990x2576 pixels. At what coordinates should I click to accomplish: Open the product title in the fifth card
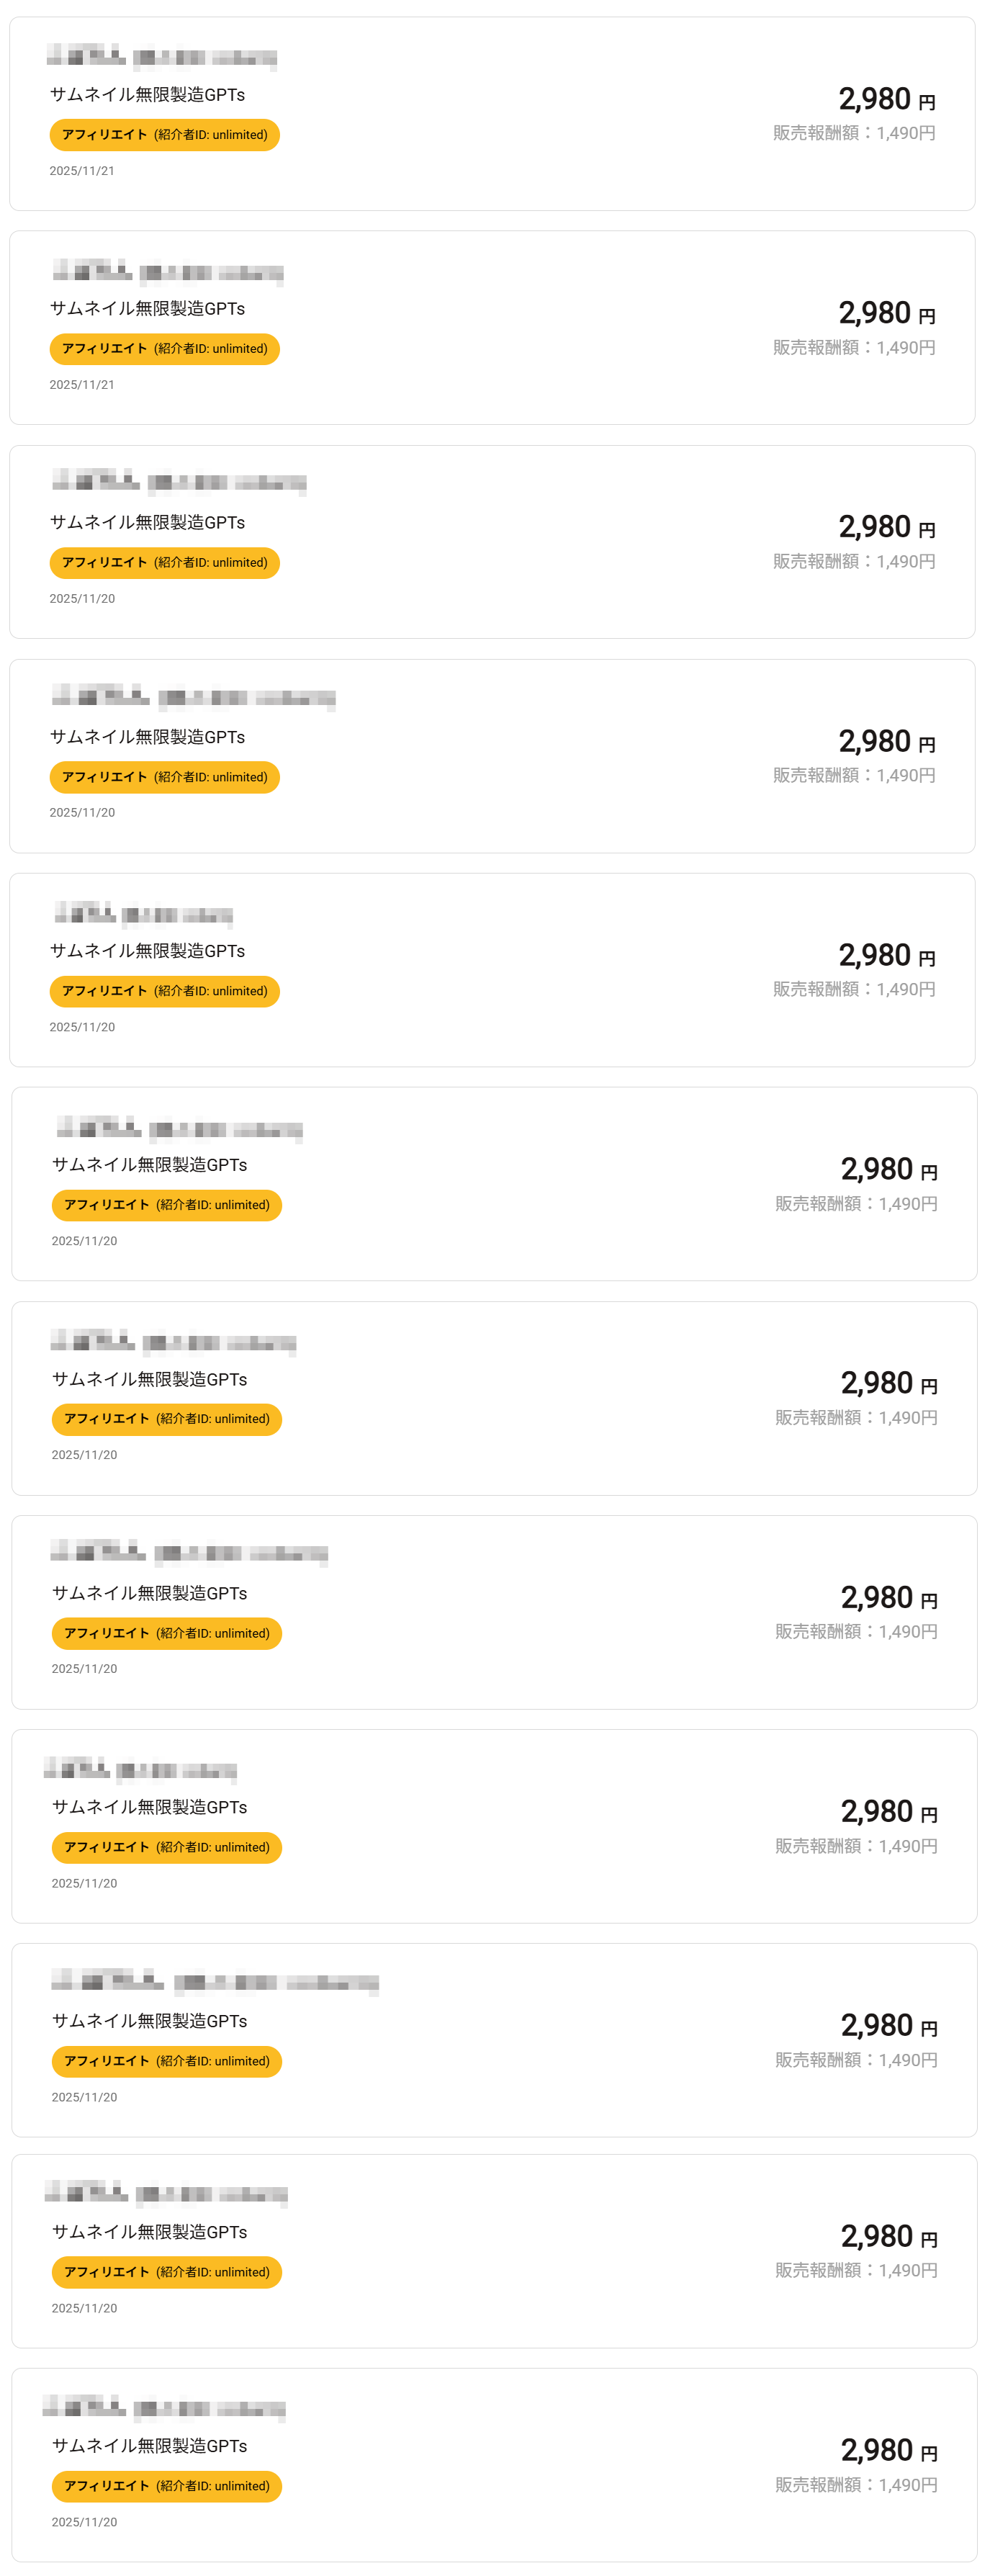point(147,951)
